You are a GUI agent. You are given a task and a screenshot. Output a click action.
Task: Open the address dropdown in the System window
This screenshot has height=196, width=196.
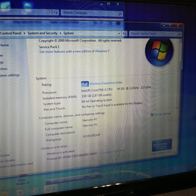pos(119,34)
